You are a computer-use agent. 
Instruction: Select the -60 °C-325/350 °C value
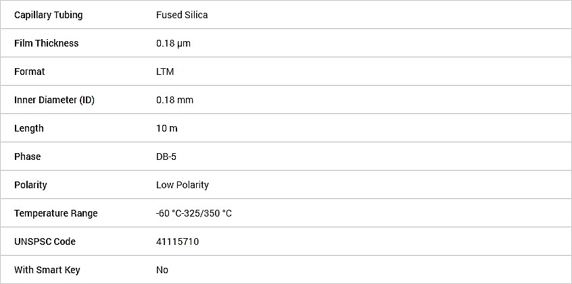[193, 213]
